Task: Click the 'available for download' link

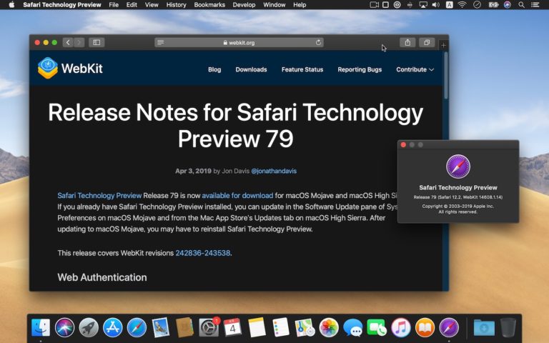Action: point(237,195)
